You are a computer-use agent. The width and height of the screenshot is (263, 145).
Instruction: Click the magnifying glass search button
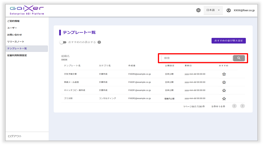[239, 58]
